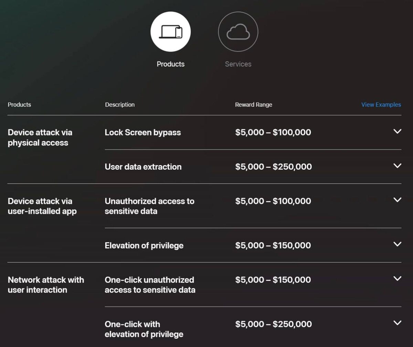The width and height of the screenshot is (413, 347).
Task: Expand Unauthorized access to sensitive data chevron
Action: pyautogui.click(x=397, y=200)
